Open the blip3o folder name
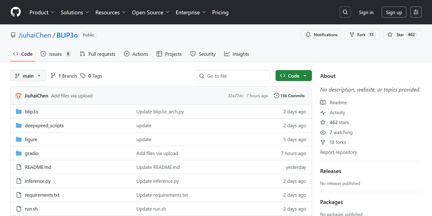Screen dimensions: 432x216 click(31, 112)
